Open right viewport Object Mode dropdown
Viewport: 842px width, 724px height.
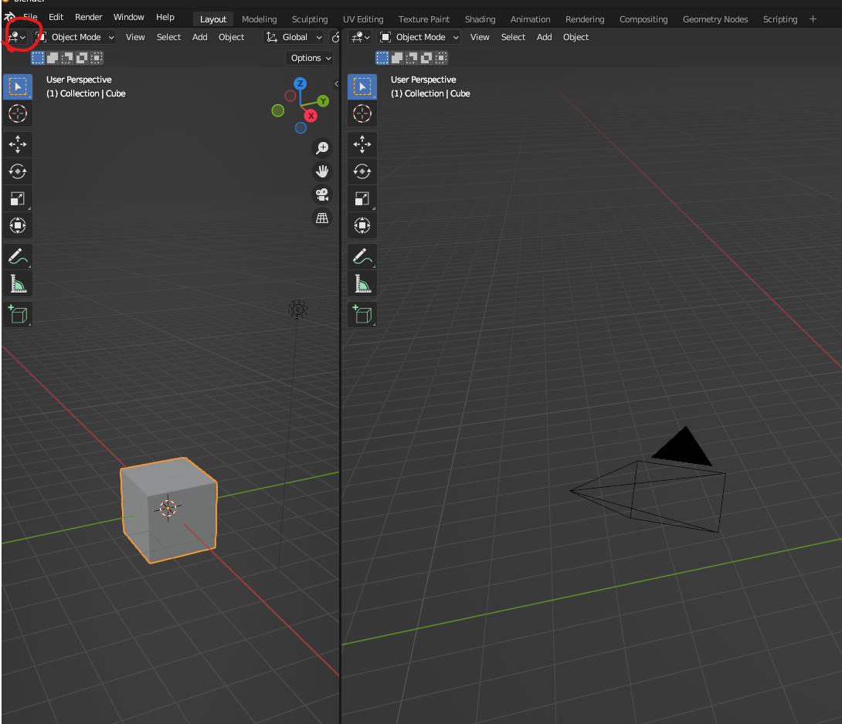coord(419,37)
